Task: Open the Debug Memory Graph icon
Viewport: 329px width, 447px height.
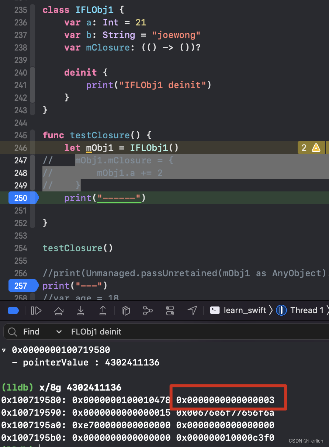Action: tap(148, 311)
